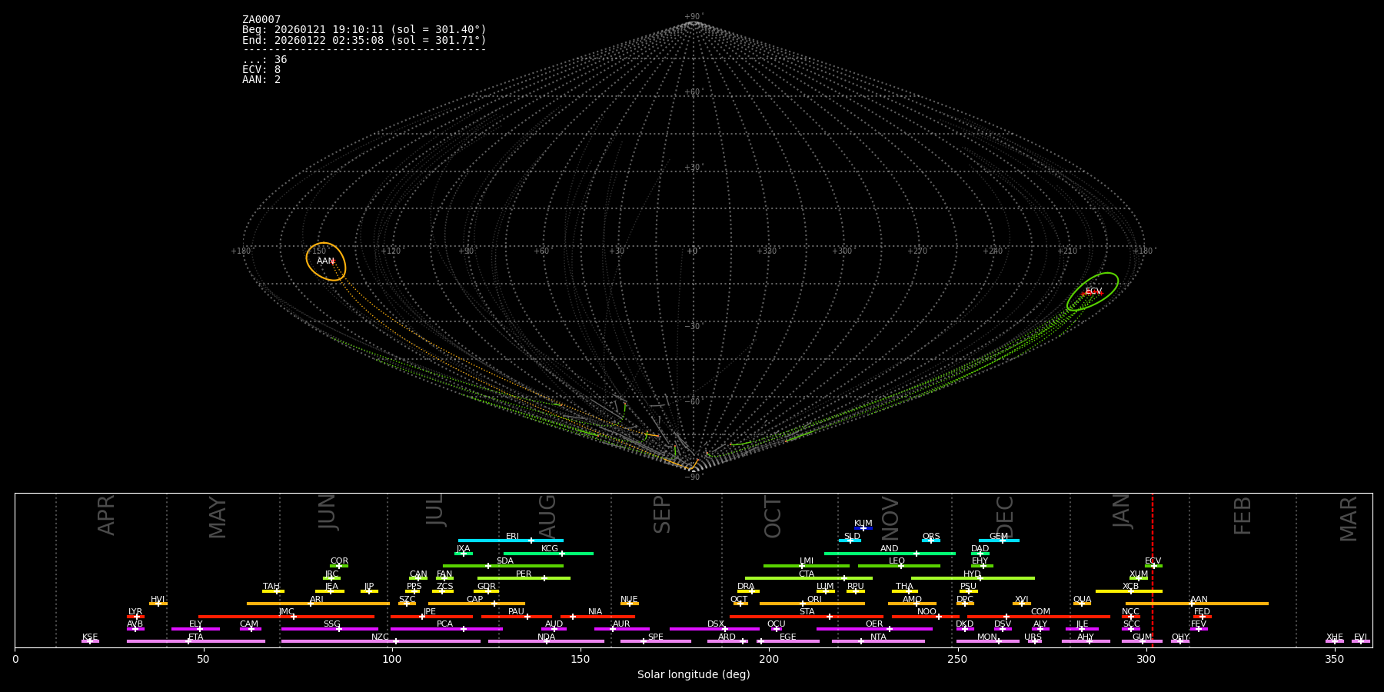
Task: Pick the CAP shower label in timeline
Action: [475, 600]
